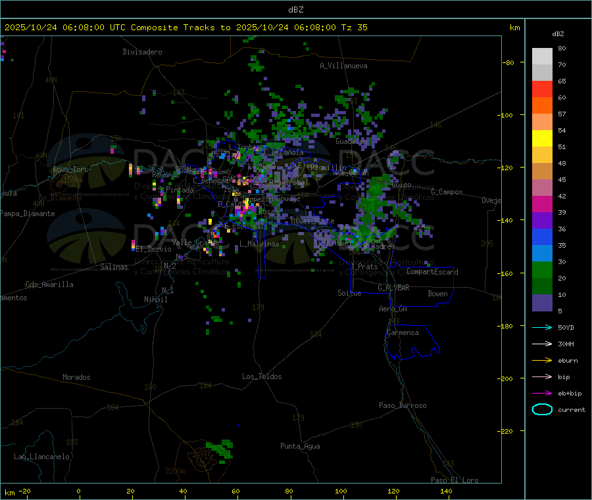Click the 60 dBZ red swatch
Screen dimensions: 592x500
coord(542,89)
